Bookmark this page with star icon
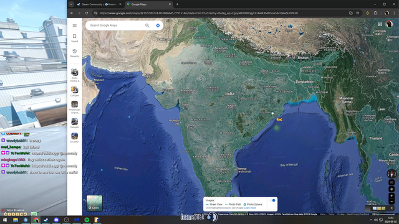The image size is (399, 224). coord(357,13)
